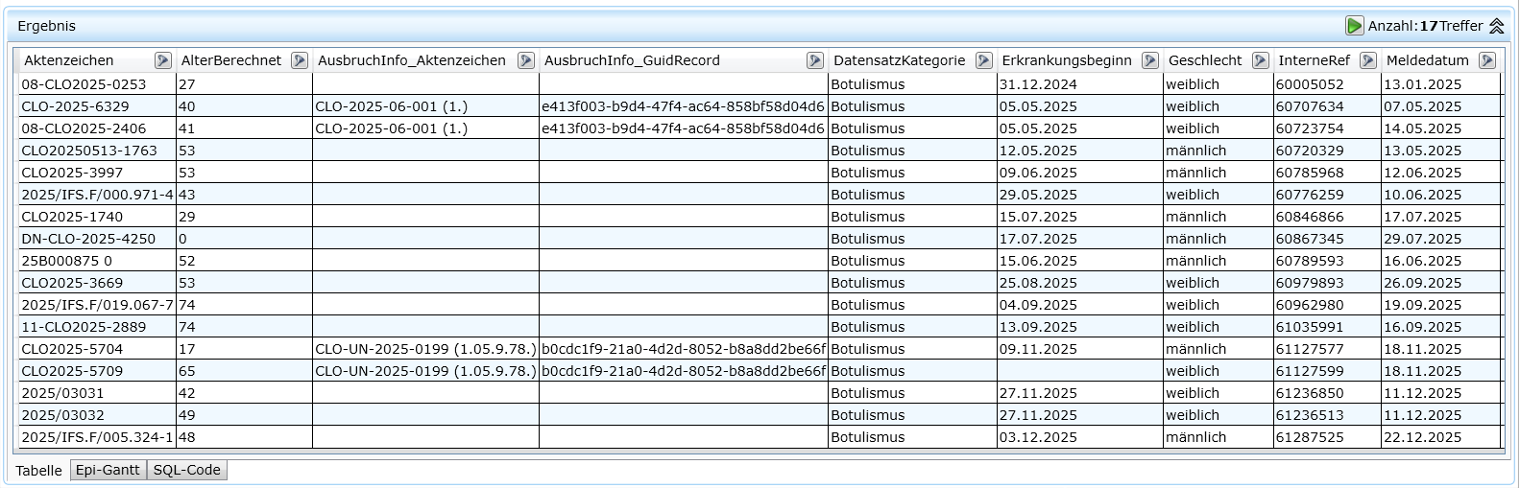Open the Geschlecht column menu icon
This screenshot has height=488, width=1520.
1260,60
